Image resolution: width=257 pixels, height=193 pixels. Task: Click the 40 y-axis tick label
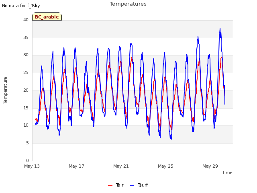[x=26, y=20]
